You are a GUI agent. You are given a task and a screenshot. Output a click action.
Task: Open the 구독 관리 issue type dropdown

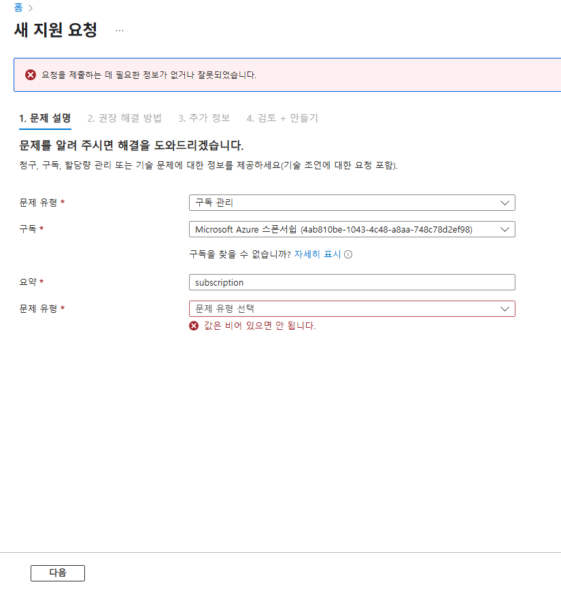point(352,203)
